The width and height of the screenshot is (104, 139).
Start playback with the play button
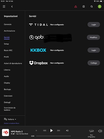click(52, 130)
